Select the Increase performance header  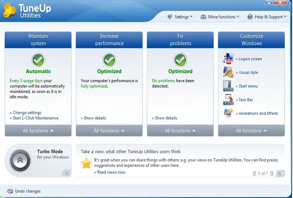pos(109,40)
